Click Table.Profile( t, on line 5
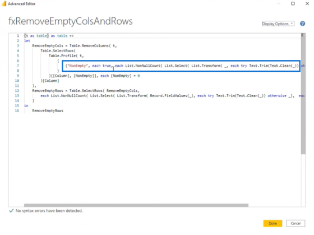 (66, 56)
